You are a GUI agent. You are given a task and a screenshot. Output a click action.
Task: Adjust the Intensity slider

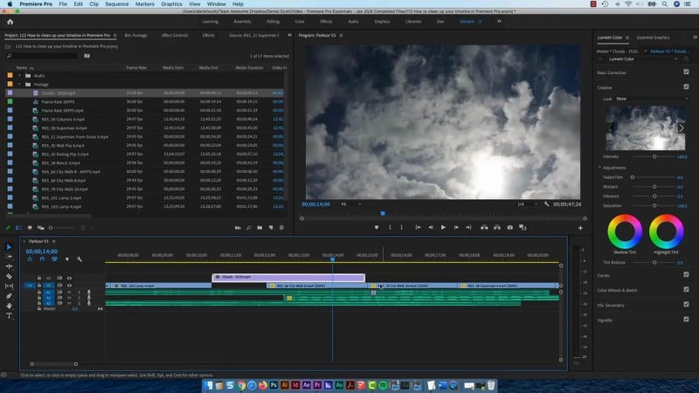click(x=654, y=156)
